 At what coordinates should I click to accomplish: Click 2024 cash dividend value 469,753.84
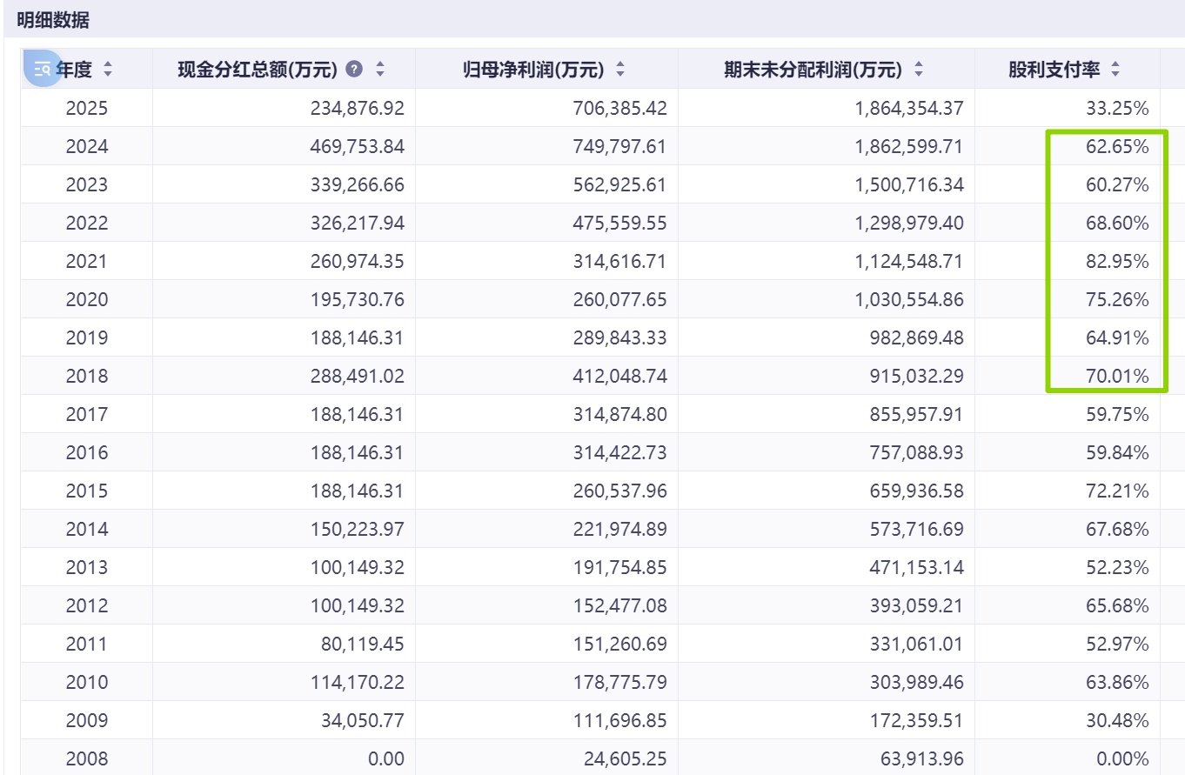[357, 147]
